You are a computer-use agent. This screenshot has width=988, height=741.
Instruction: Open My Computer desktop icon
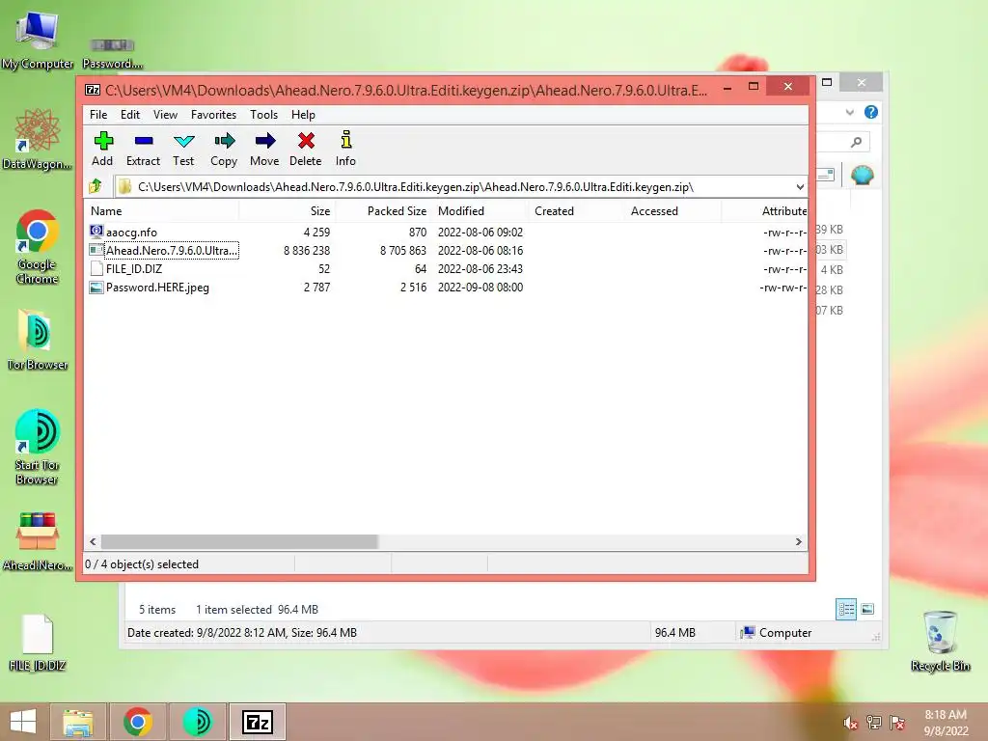click(38, 39)
